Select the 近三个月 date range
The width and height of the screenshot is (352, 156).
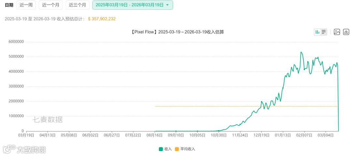click(x=78, y=5)
